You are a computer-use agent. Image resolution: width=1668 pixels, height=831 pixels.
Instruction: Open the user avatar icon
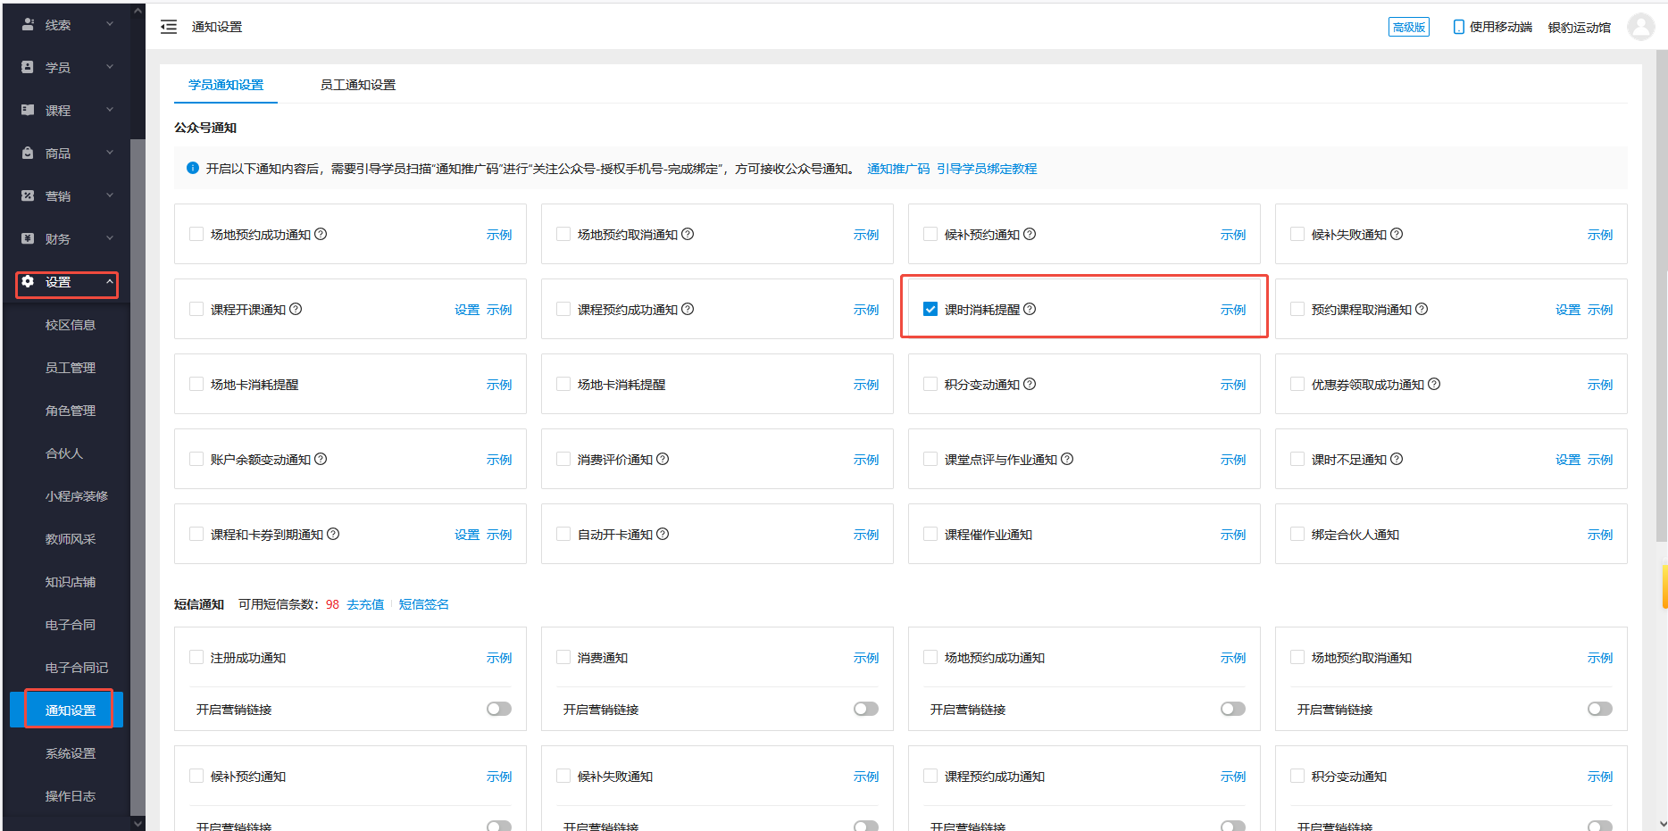(1640, 27)
